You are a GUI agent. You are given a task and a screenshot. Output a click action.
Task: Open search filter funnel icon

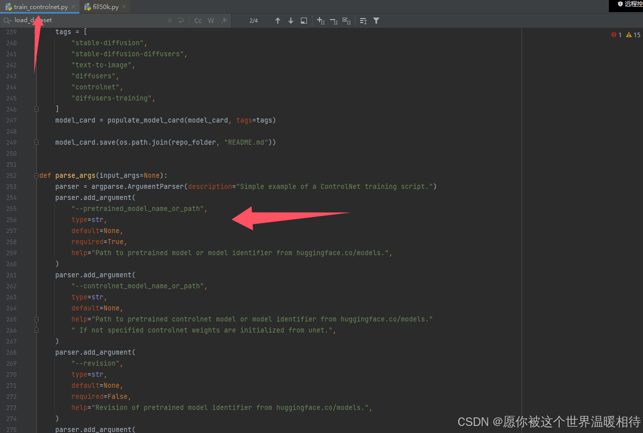(376, 21)
